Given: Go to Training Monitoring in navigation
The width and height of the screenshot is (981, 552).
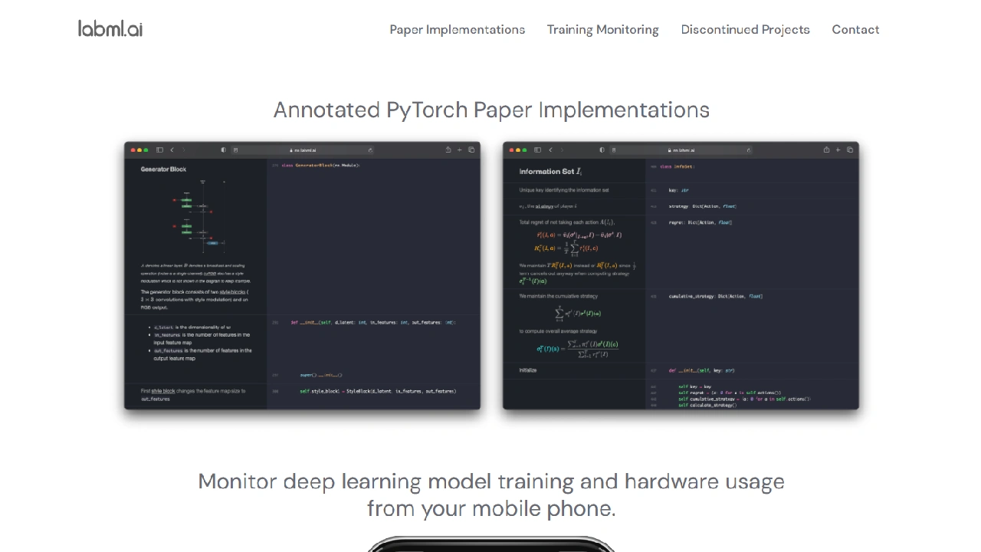Looking at the screenshot, I should pos(602,29).
